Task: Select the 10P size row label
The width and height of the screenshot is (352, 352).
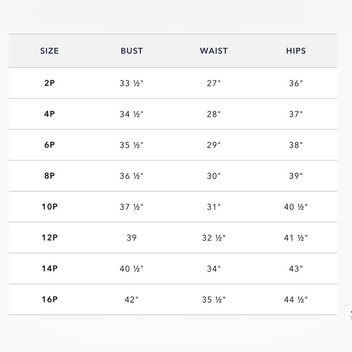Action: (50, 207)
